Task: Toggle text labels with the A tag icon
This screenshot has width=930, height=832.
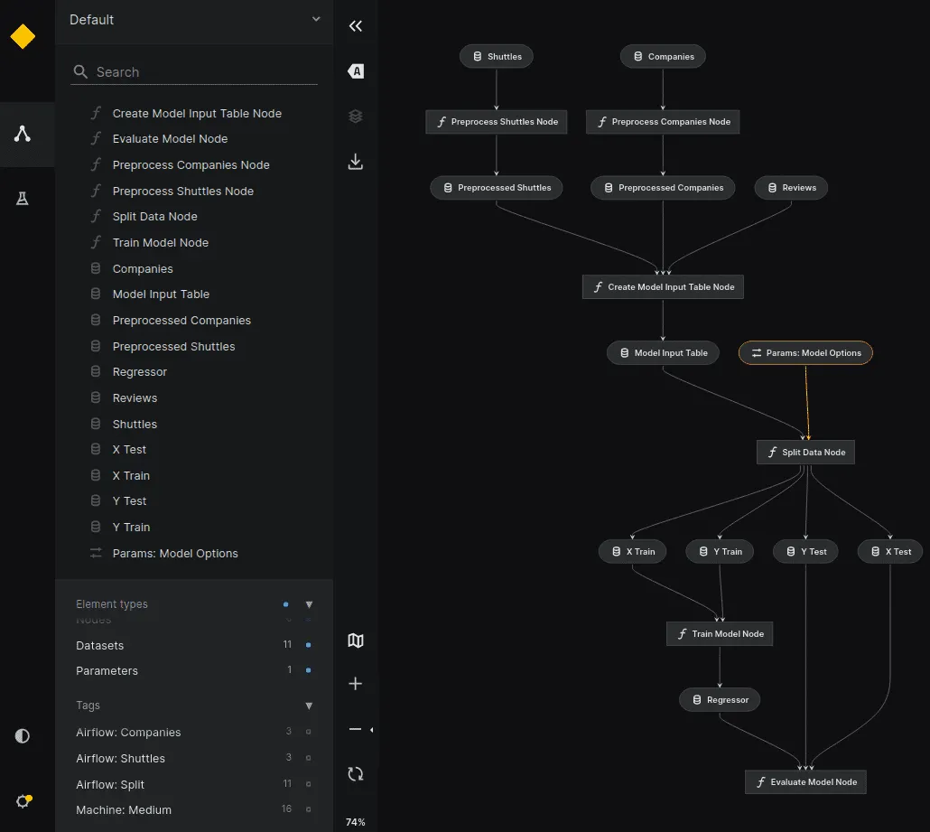Action: coord(356,71)
